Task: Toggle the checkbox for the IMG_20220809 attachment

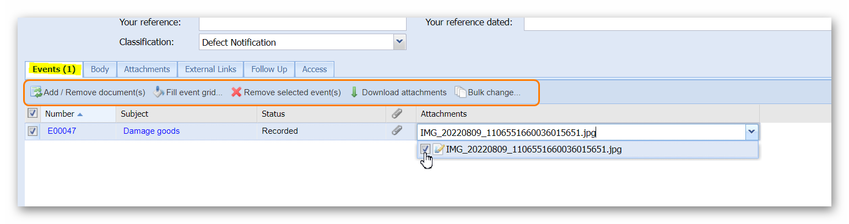Action: (x=425, y=149)
